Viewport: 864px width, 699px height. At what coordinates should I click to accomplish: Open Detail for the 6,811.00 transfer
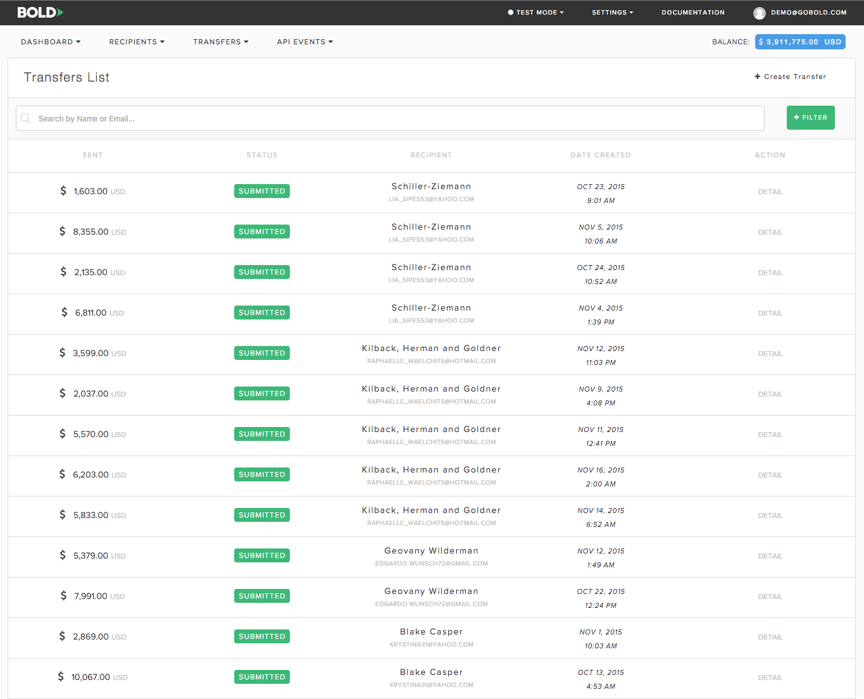coord(770,313)
